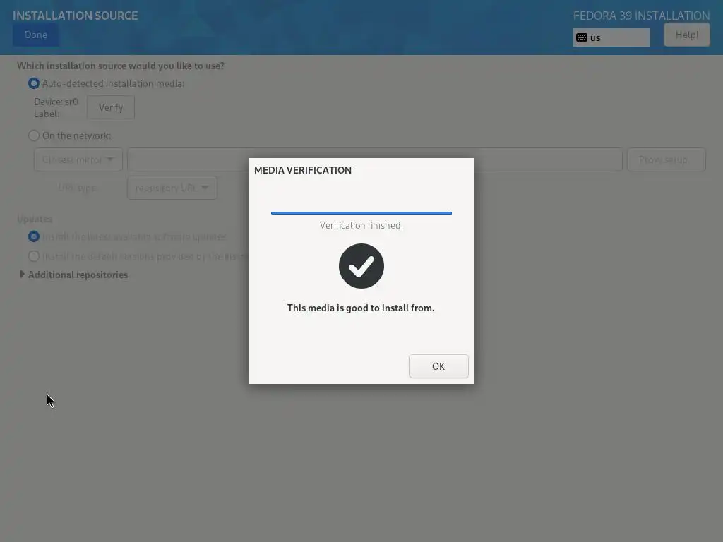Open the Closest mirror dropdown

(x=78, y=159)
